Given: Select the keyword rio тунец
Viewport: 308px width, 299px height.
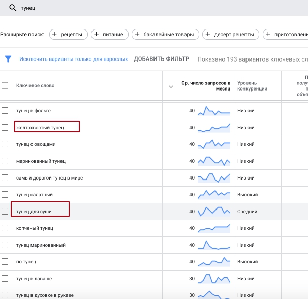Looking at the screenshot, I should [x=26, y=262].
